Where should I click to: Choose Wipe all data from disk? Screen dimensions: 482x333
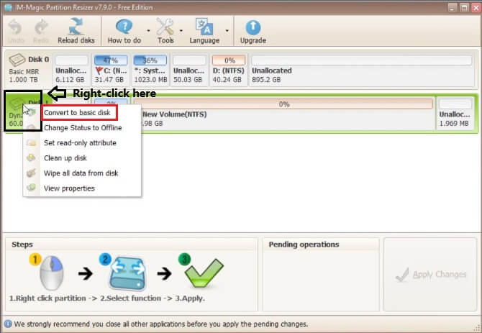[82, 173]
